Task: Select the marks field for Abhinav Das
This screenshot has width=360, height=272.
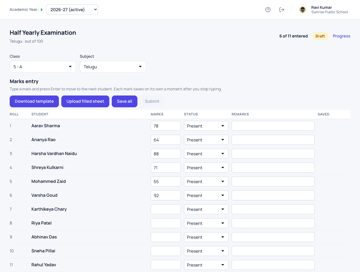Action: (166, 237)
